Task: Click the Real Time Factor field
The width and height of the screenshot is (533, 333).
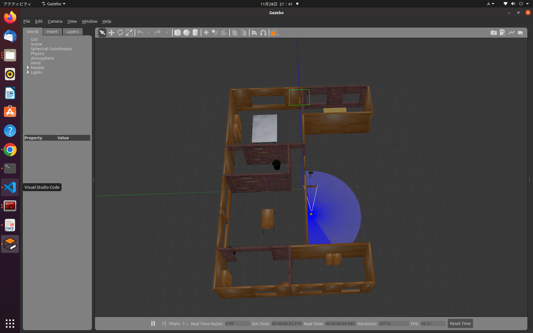Action: tap(237, 324)
